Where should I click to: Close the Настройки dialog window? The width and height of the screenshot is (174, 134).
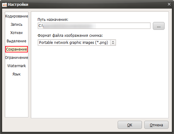[169, 4]
